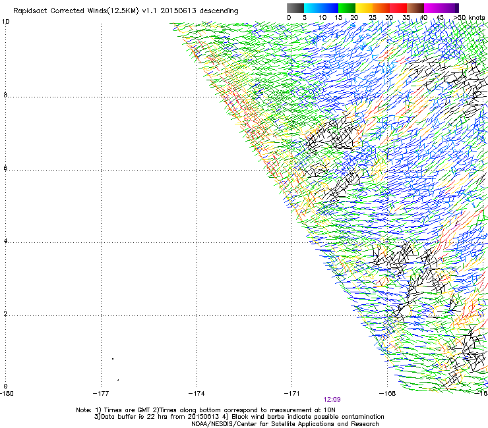Select the red 30-35 knots color band
This screenshot has height=428, width=488.
[398, 8]
